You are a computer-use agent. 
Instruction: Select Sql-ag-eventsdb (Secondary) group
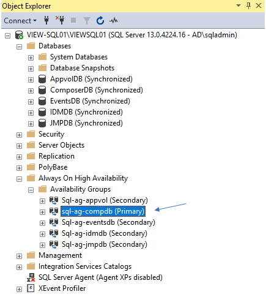coord(108,222)
